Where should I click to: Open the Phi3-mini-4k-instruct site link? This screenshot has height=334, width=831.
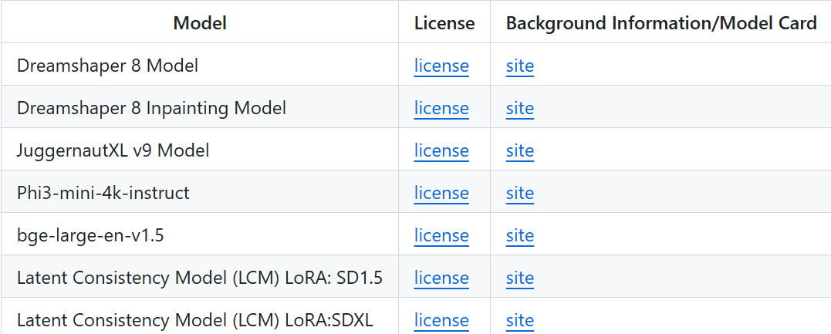coord(519,193)
